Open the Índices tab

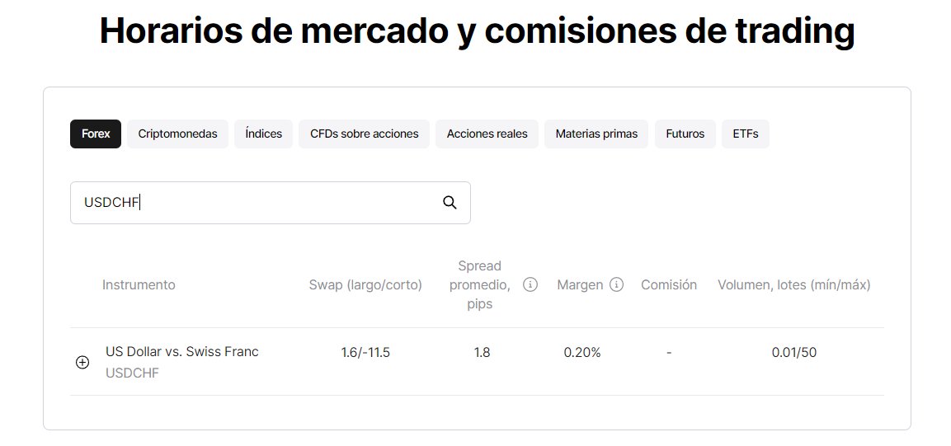click(263, 134)
